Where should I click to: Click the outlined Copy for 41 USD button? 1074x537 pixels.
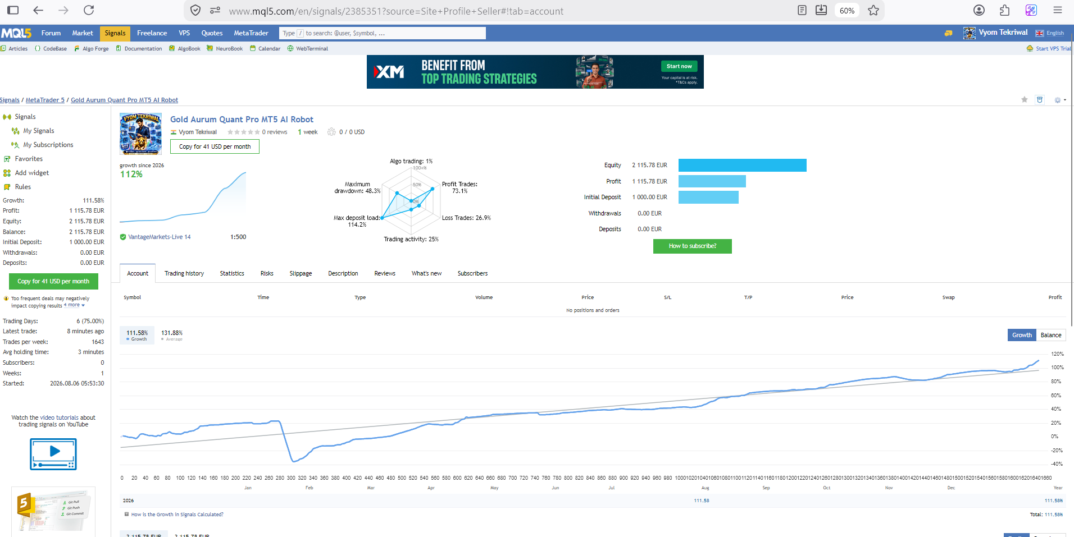[215, 146]
